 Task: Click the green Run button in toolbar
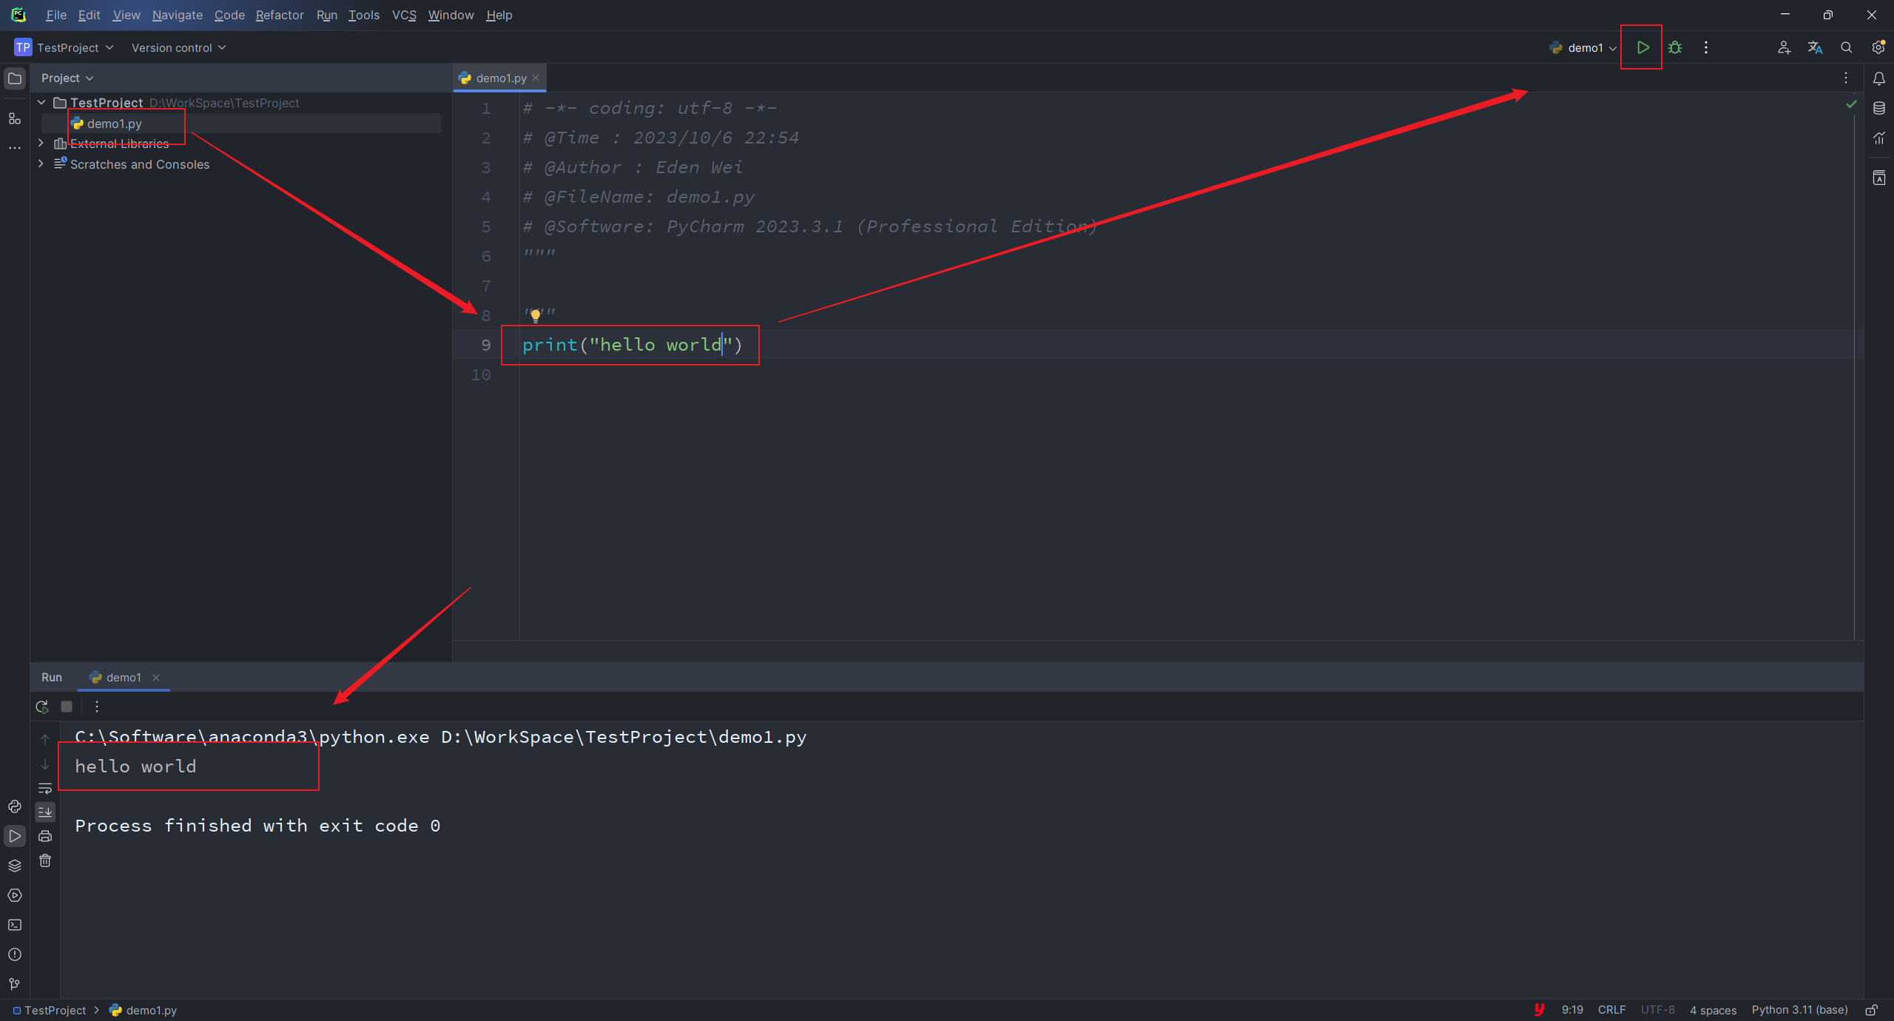coord(1642,47)
